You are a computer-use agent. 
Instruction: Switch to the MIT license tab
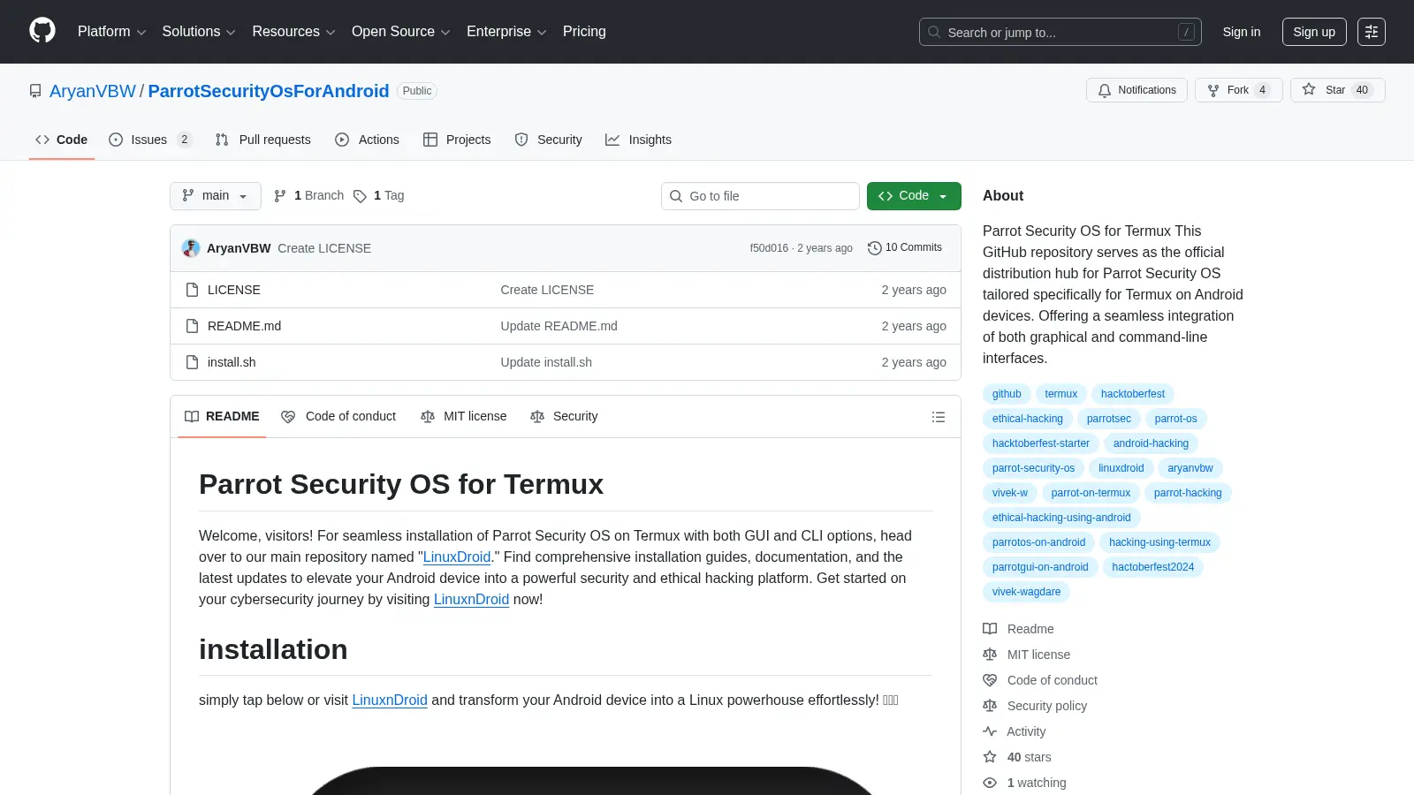pos(464,417)
